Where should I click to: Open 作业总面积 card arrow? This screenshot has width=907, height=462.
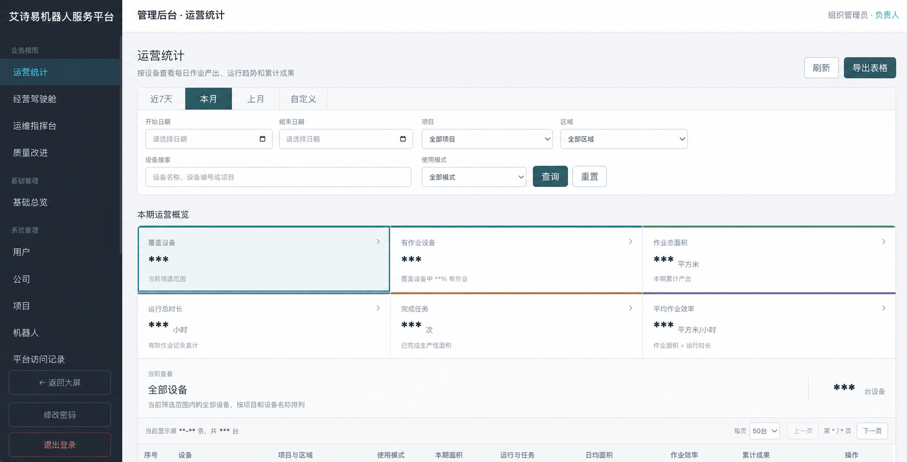click(884, 242)
